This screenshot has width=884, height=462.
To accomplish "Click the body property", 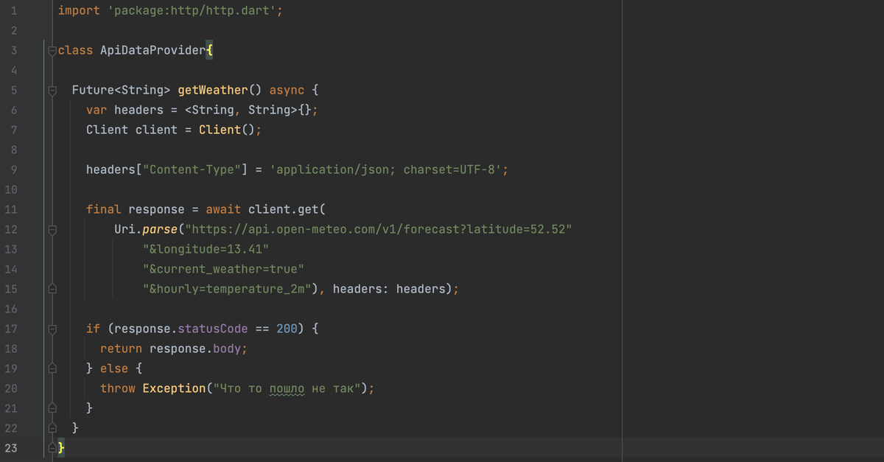I will click(x=227, y=349).
